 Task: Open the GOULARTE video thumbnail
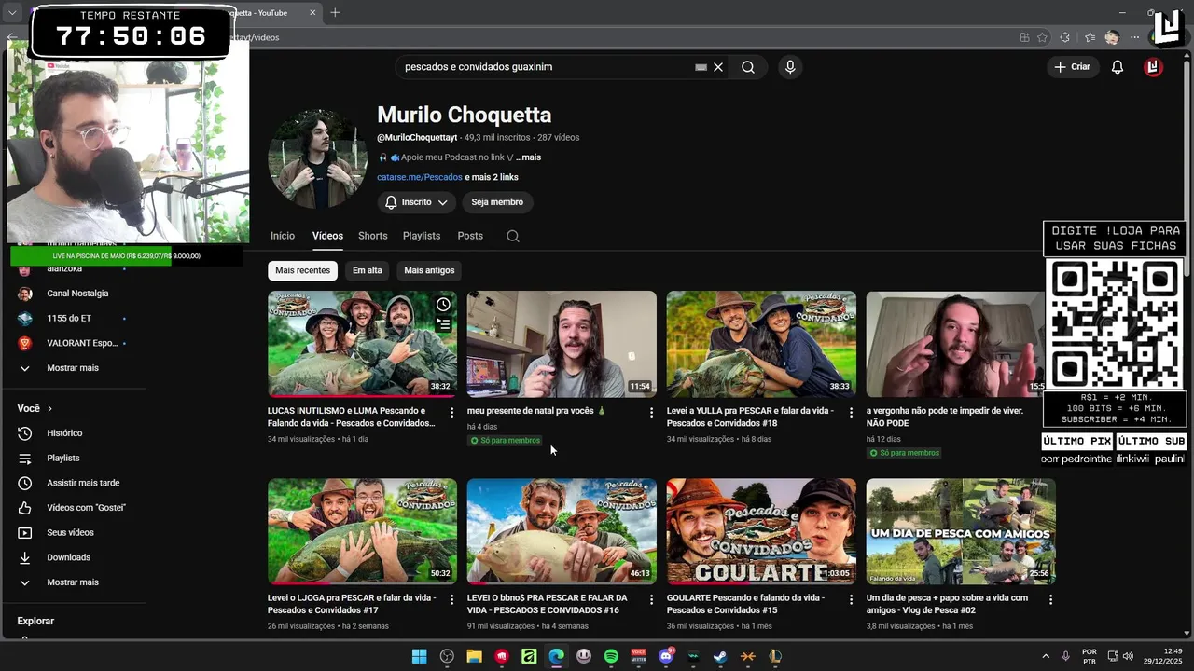[x=761, y=531]
